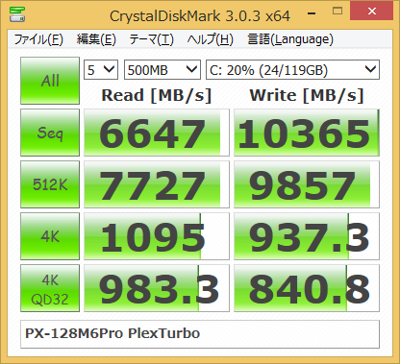The image size is (400, 364).
Task: Click the CrystalDiskMark app icon in title bar
Action: [17, 14]
